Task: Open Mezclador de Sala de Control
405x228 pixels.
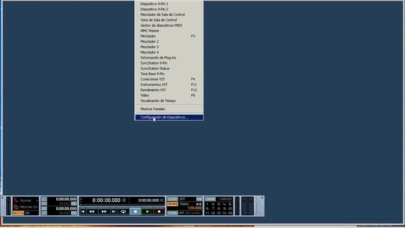Action: click(x=169, y=15)
